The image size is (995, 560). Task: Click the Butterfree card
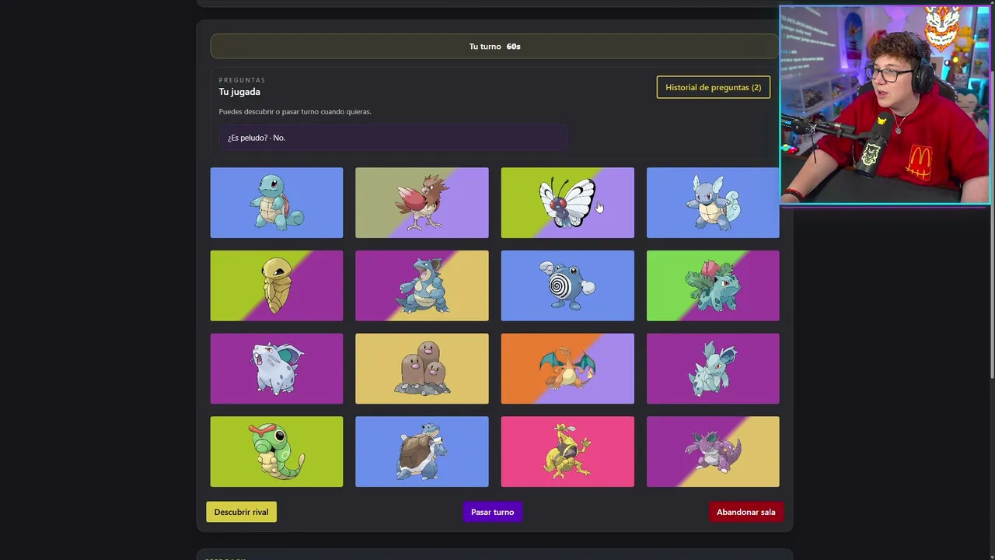[567, 202]
